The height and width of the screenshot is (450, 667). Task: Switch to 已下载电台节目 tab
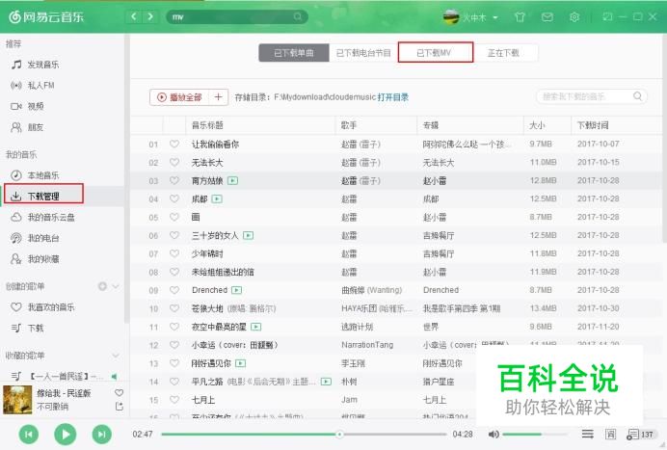tap(363, 53)
